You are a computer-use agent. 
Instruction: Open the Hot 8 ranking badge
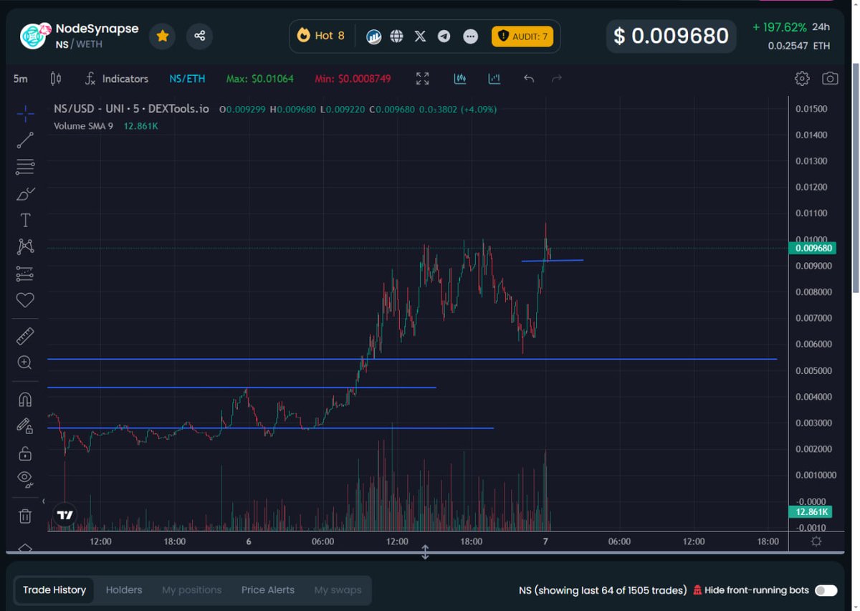[x=321, y=36]
